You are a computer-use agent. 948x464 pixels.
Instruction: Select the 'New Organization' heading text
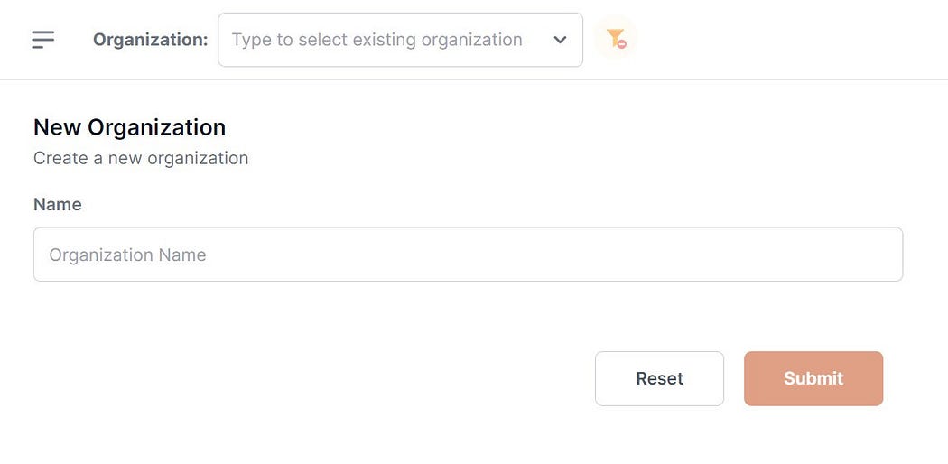tap(129, 127)
